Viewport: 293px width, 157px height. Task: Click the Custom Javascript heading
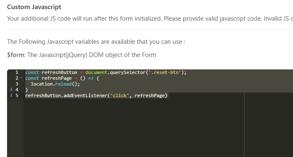pos(34,7)
